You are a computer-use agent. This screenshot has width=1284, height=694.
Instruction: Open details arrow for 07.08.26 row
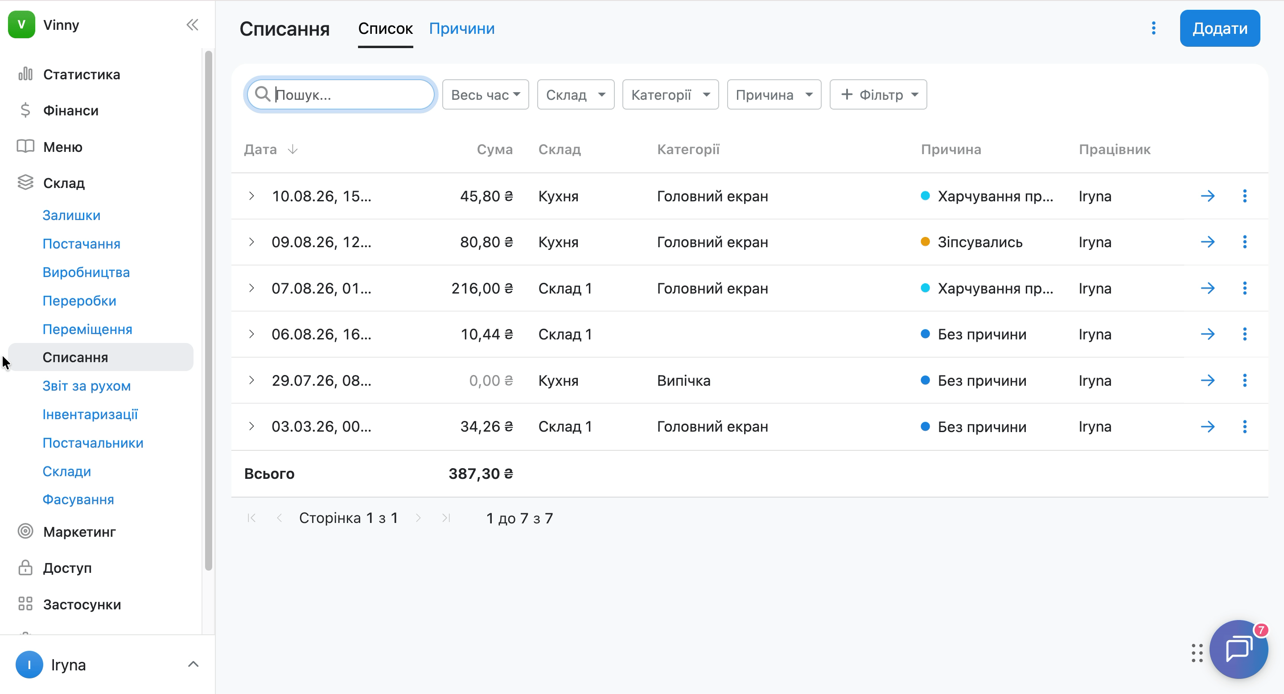click(1207, 288)
